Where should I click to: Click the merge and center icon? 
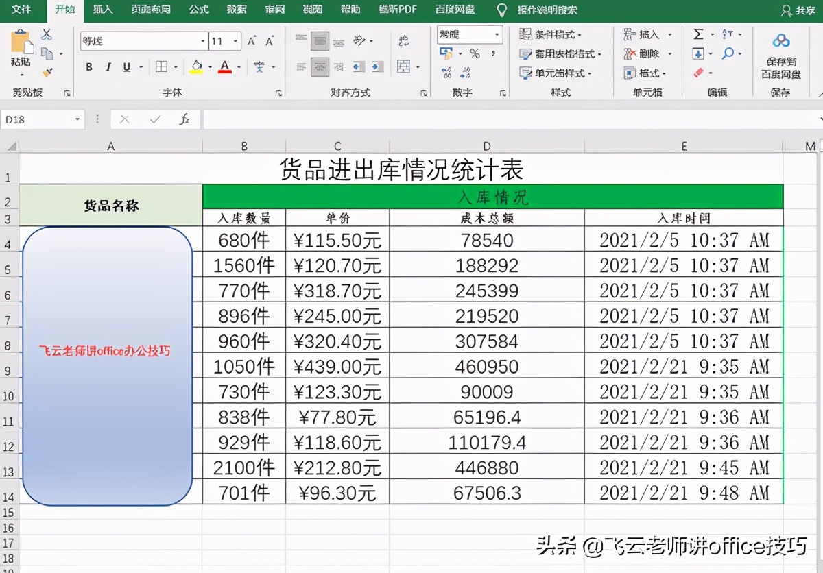403,66
